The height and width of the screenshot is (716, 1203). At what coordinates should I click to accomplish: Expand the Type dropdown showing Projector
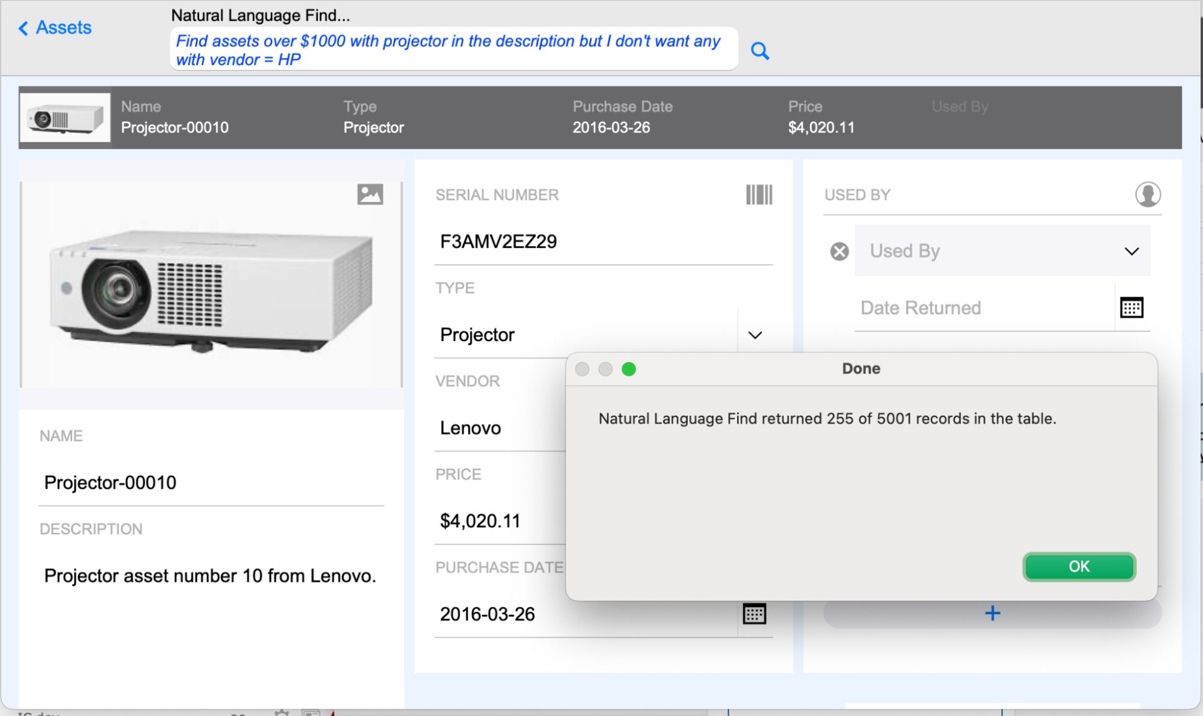(x=755, y=335)
